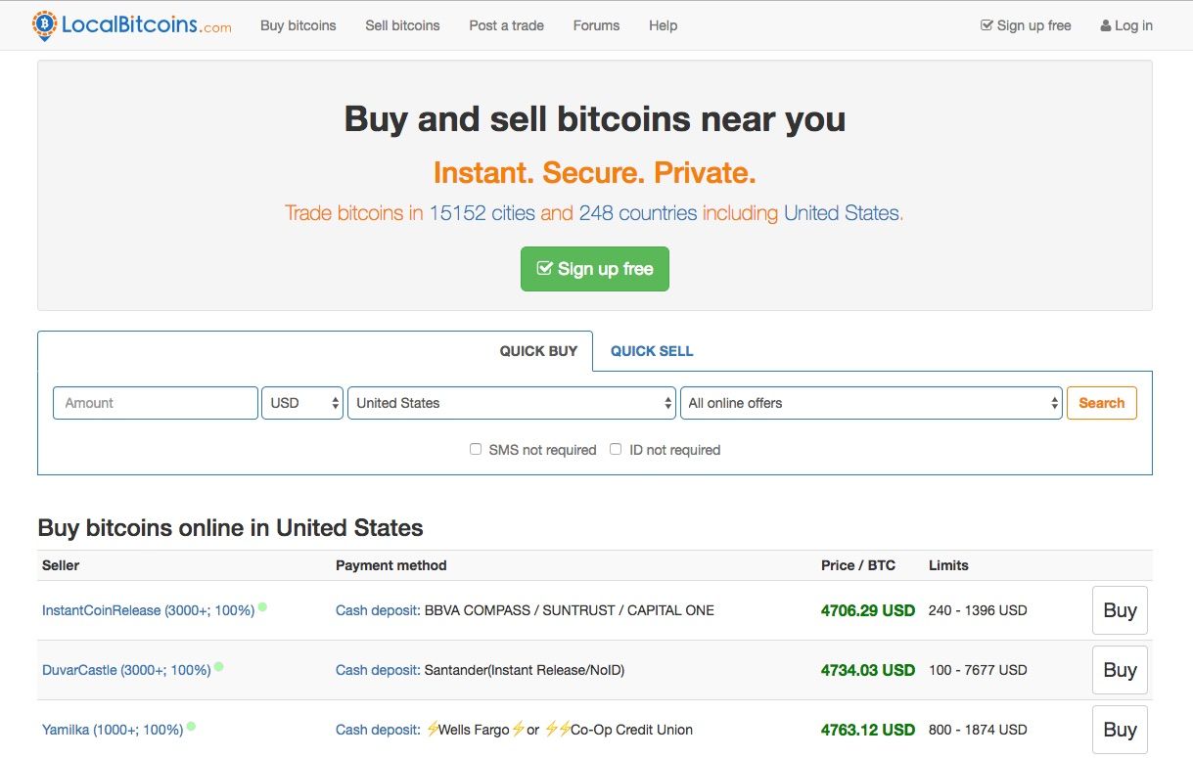Click the LocalBitcoins logo icon
The image size is (1193, 758).
[x=44, y=25]
